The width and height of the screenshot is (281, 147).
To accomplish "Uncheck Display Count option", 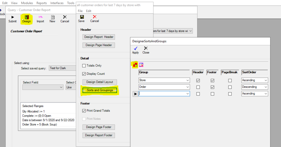I will click(84, 74).
